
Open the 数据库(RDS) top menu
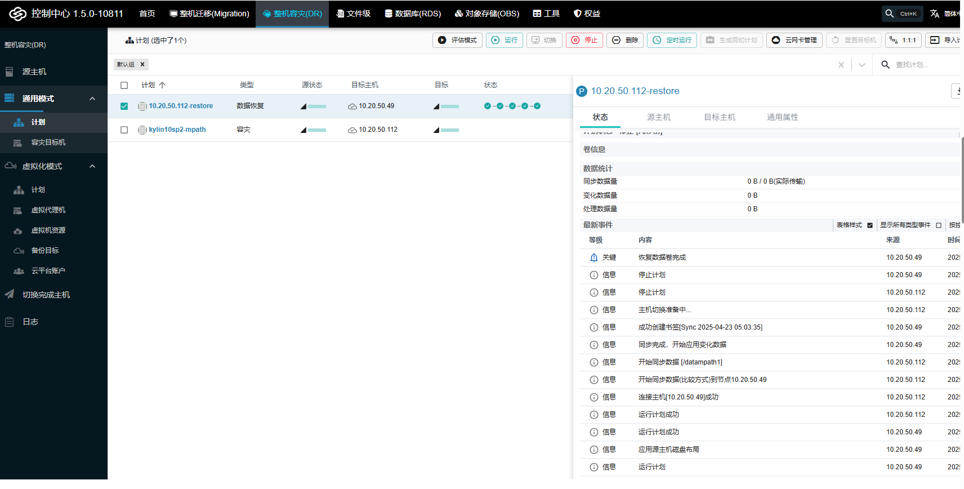413,14
